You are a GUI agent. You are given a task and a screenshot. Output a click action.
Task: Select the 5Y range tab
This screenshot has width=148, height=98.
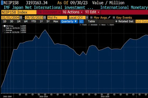coord(48,21)
